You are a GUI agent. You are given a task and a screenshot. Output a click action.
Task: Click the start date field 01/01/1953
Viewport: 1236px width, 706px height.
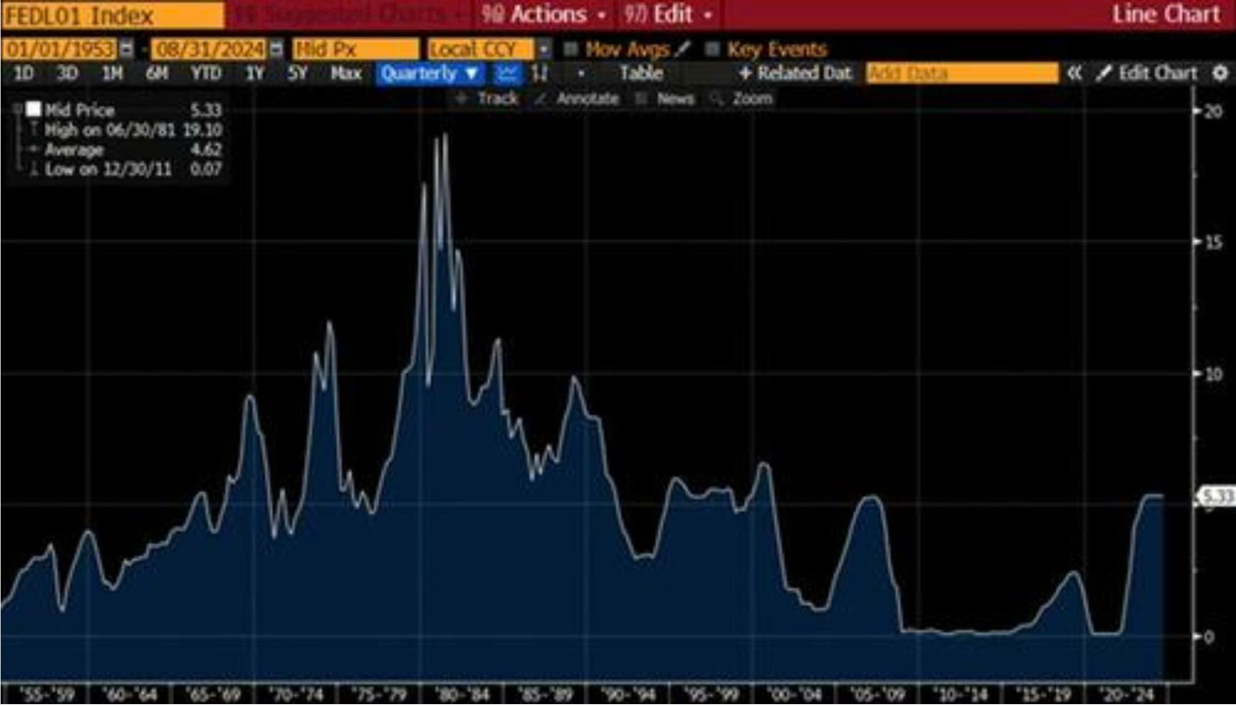[x=60, y=49]
